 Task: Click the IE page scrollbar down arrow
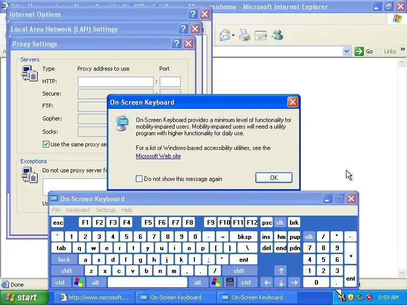[x=401, y=272]
